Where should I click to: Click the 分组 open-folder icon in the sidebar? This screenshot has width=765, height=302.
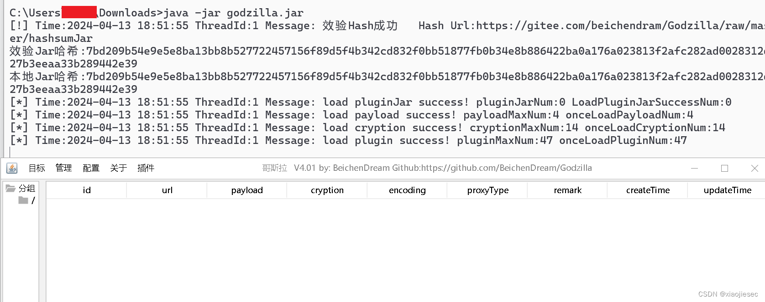(11, 189)
